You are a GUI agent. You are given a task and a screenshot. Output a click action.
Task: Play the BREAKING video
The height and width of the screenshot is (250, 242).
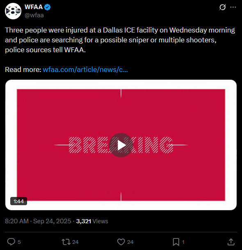coord(121,145)
